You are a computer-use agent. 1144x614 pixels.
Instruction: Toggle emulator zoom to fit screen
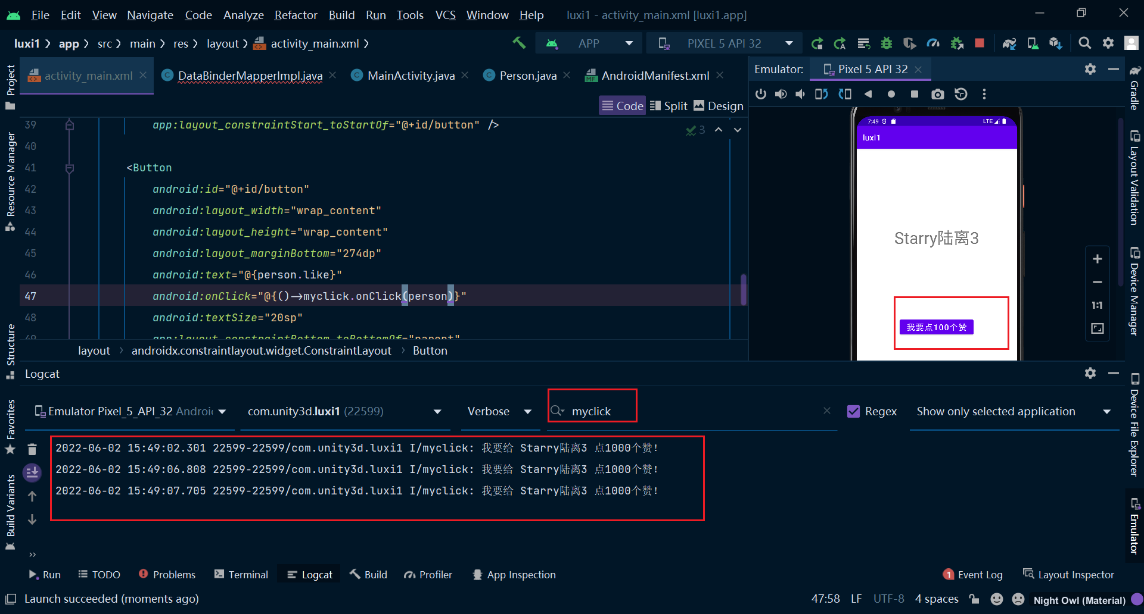(1097, 328)
